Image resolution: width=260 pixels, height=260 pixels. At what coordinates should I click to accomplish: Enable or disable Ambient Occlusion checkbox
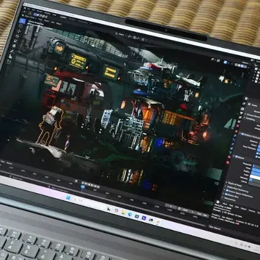coord(243,134)
